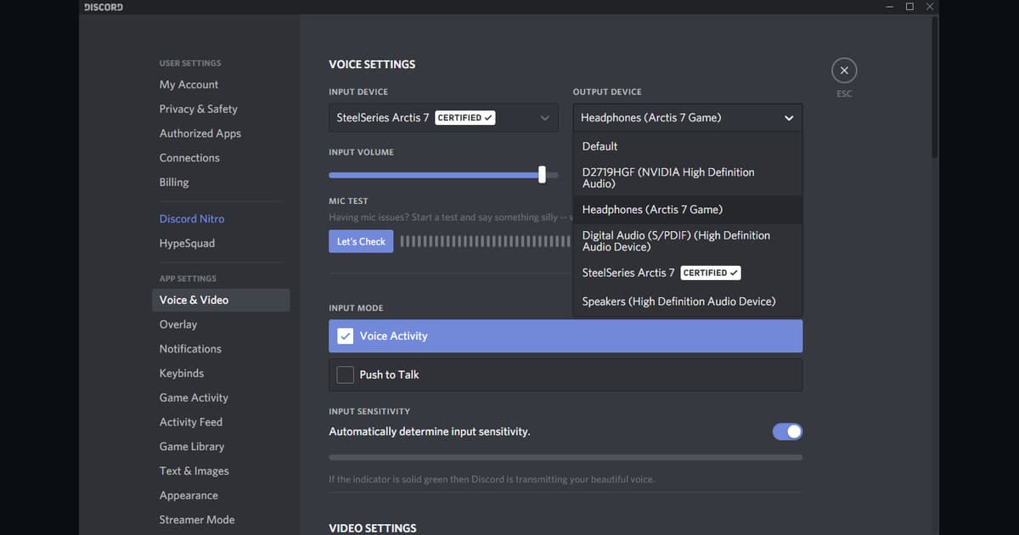Viewport: 1019px width, 535px height.
Task: Close the Discord window
Action: click(x=930, y=7)
